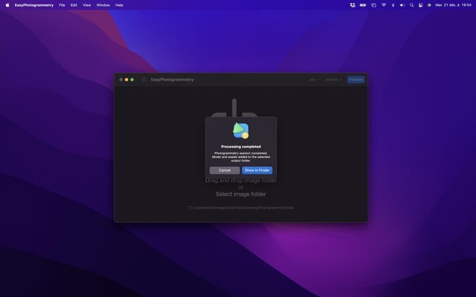Click the output folder path

pos(243,208)
